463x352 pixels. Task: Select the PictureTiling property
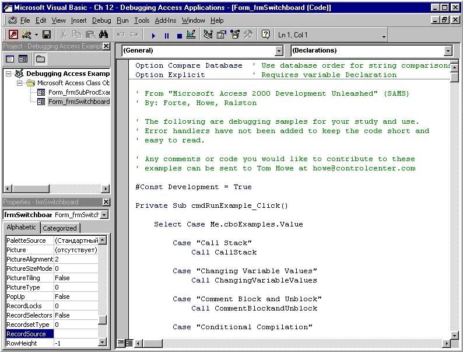point(52,278)
